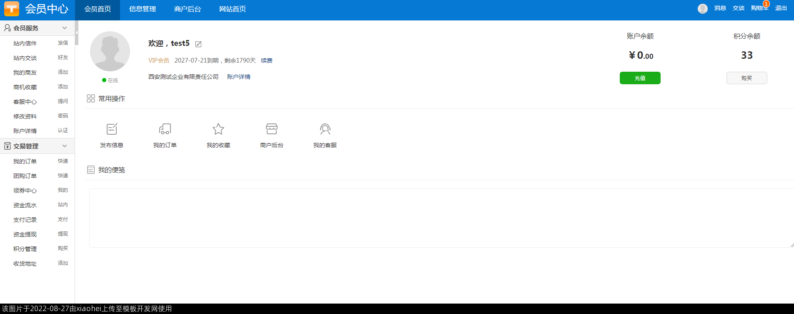
Task: Click the 我的收藏 star icon
Action: [x=218, y=129]
